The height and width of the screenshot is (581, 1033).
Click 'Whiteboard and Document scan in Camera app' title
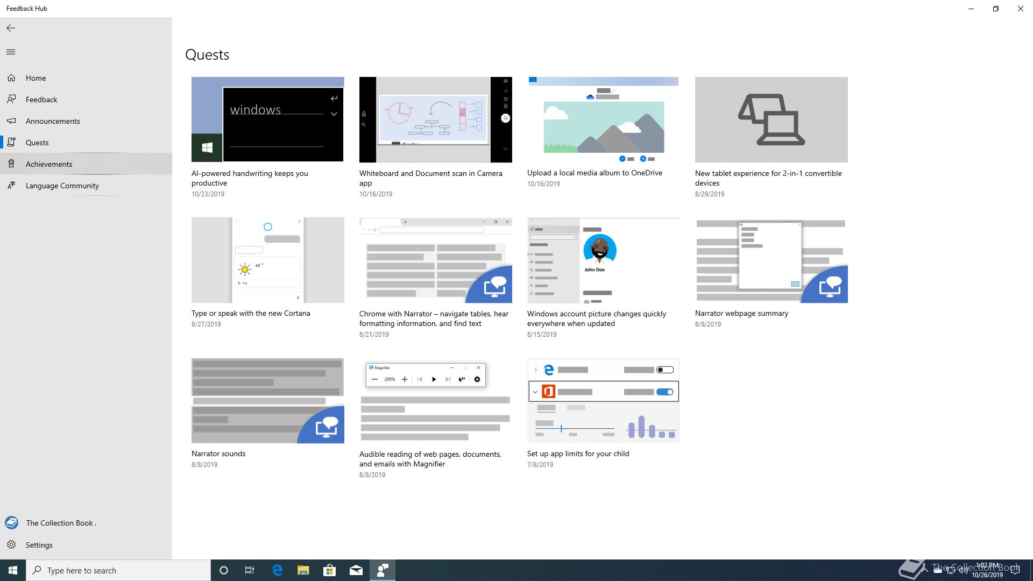click(x=430, y=178)
